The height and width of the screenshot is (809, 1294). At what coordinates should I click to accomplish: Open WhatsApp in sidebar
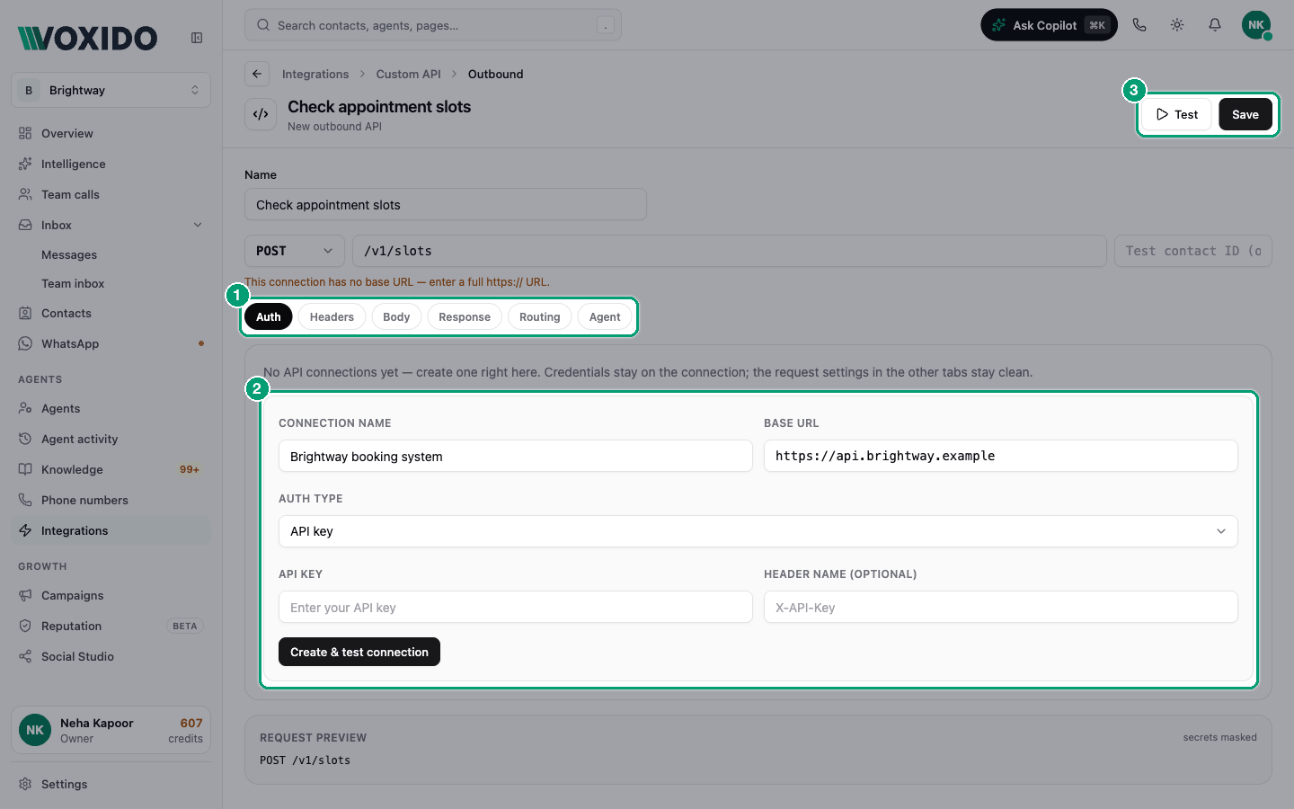coord(111,343)
